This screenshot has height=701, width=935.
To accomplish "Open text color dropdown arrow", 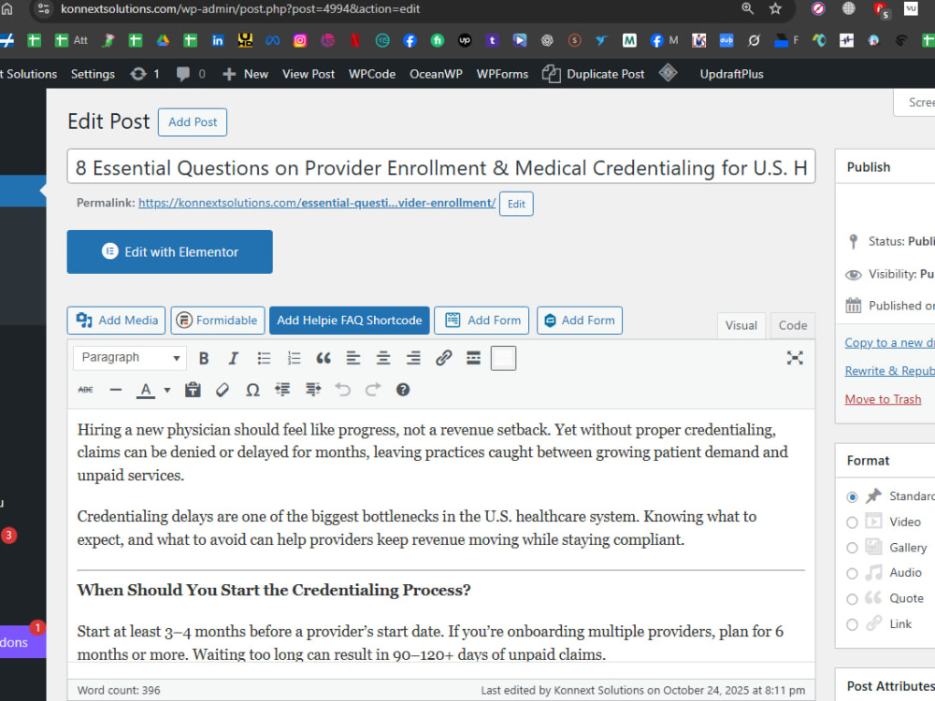I will (x=167, y=391).
